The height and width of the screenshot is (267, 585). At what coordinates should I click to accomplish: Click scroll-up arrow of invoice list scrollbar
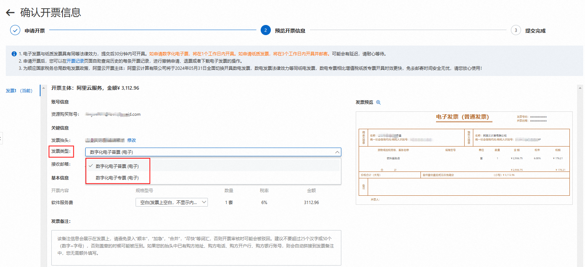pyautogui.click(x=44, y=88)
